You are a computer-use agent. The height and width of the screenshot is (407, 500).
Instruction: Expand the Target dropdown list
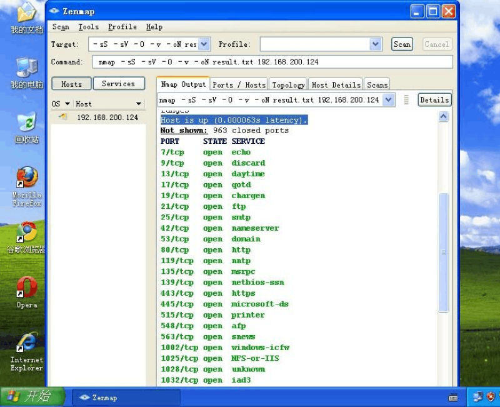[x=204, y=44]
